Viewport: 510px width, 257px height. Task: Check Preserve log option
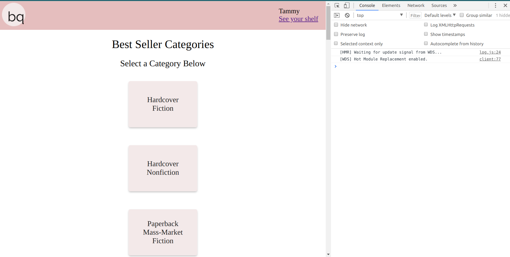tap(336, 34)
